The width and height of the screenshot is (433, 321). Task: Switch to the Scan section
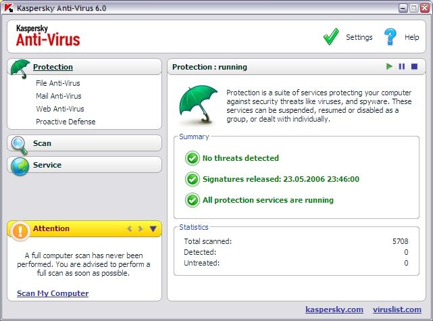point(42,143)
